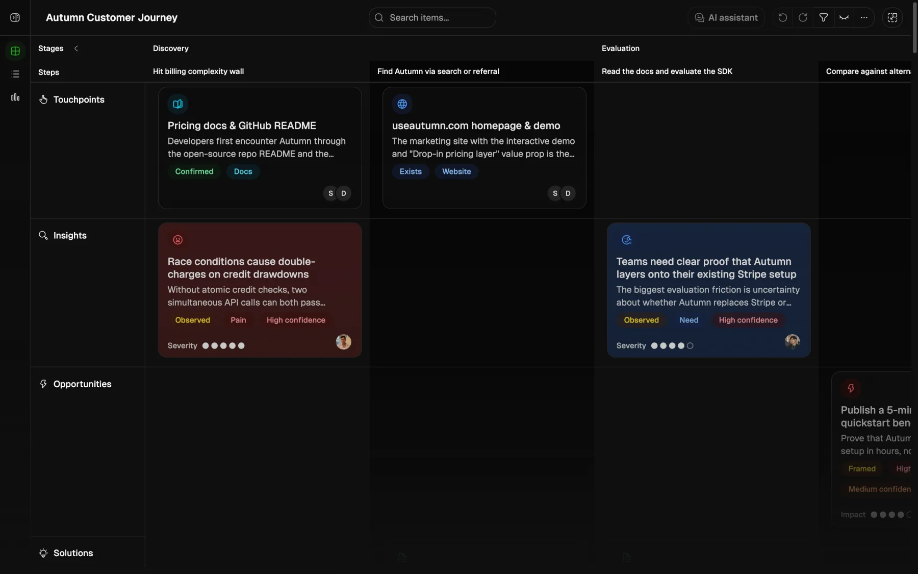Image resolution: width=918 pixels, height=574 pixels.
Task: Click the insight icon on Teams need card
Action: coord(627,240)
